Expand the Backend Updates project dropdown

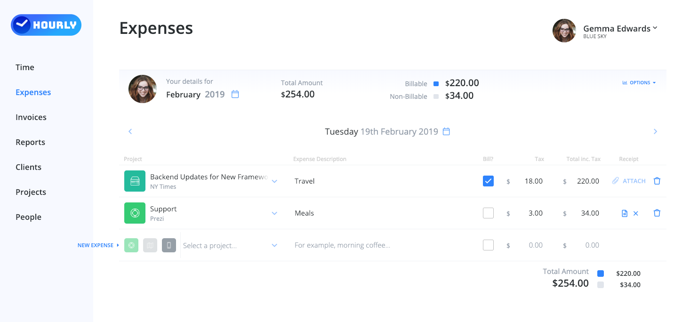pyautogui.click(x=274, y=181)
